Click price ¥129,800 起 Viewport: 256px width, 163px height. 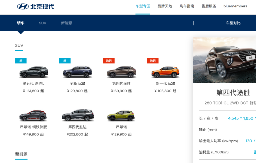77,91
